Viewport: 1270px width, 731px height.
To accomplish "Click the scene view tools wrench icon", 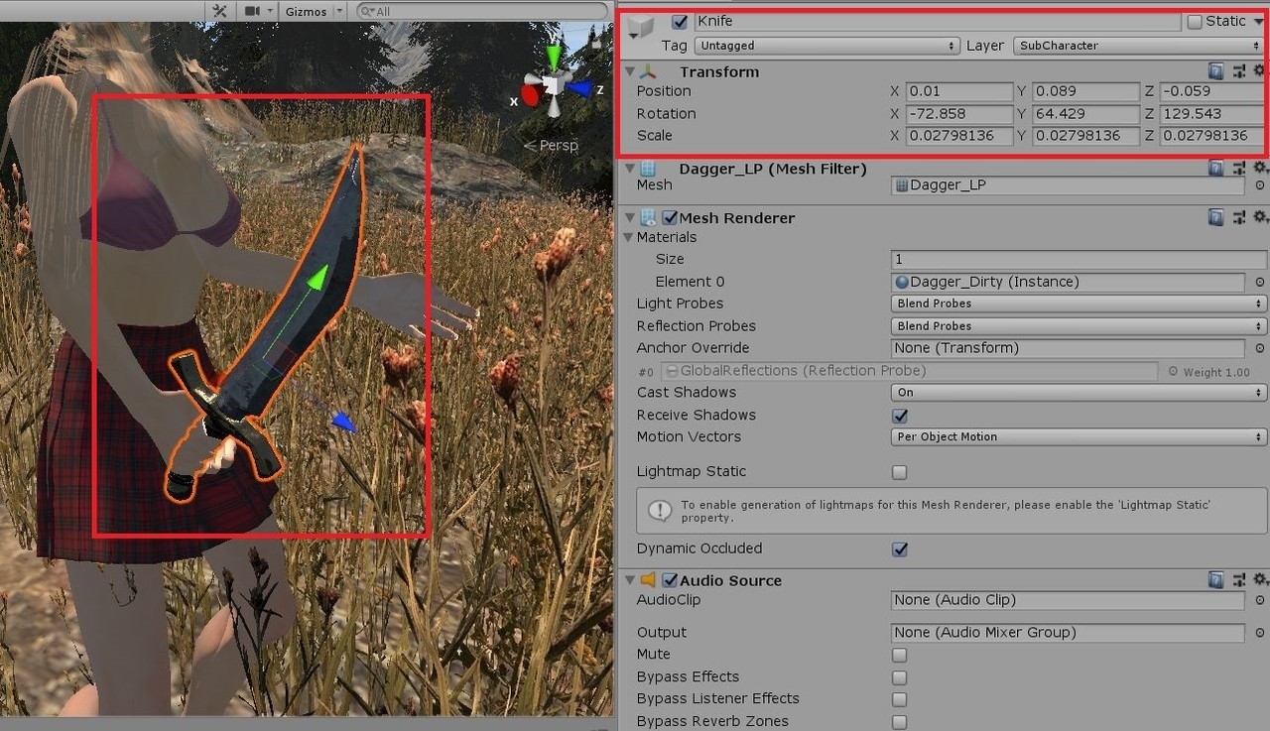I will point(220,11).
